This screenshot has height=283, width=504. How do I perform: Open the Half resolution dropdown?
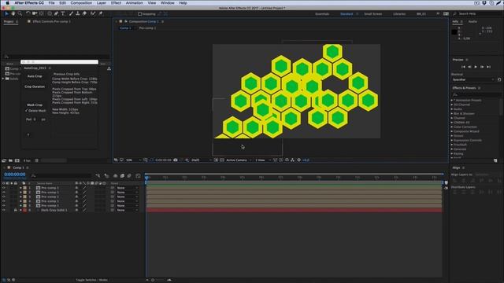202,160
